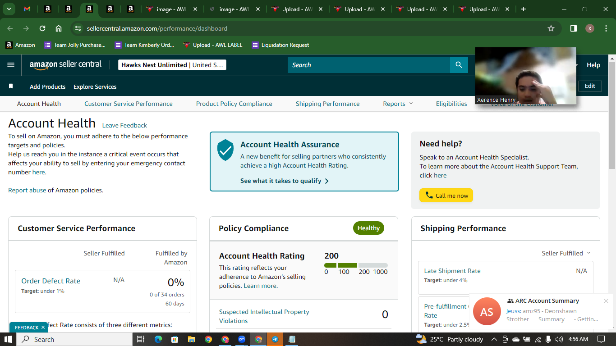The image size is (616, 346).
Task: Open the Chrome profile avatar
Action: click(x=590, y=28)
